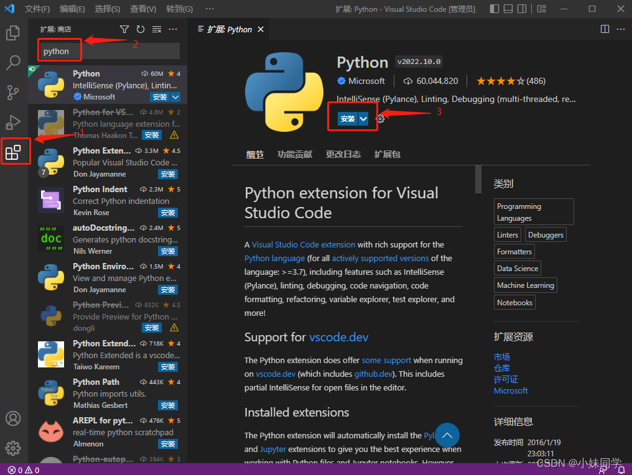The height and width of the screenshot is (475, 632).
Task: Open notifications bell in status bar
Action: coord(621,470)
